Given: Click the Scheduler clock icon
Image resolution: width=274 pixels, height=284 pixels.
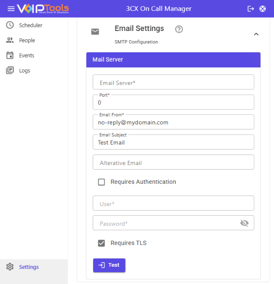Looking at the screenshot, I should point(10,25).
